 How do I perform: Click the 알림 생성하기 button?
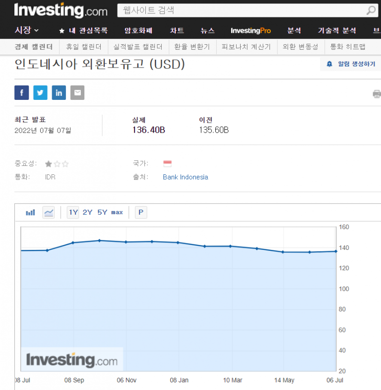click(351, 64)
